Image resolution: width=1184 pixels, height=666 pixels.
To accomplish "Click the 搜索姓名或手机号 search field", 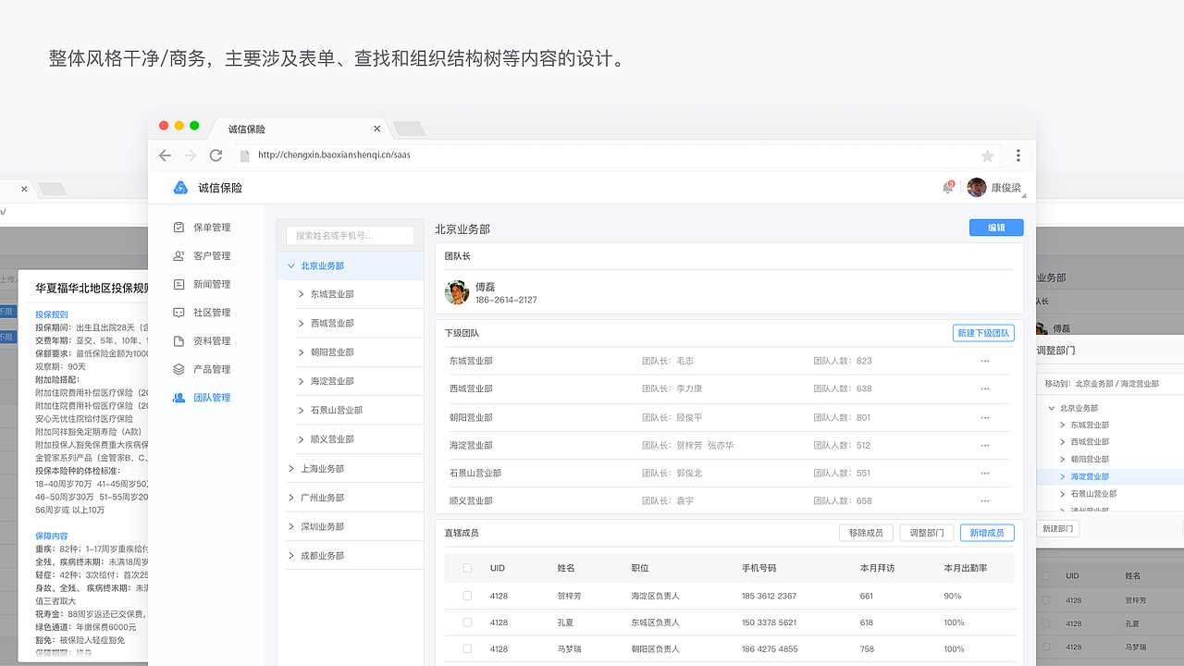I will click(x=351, y=235).
